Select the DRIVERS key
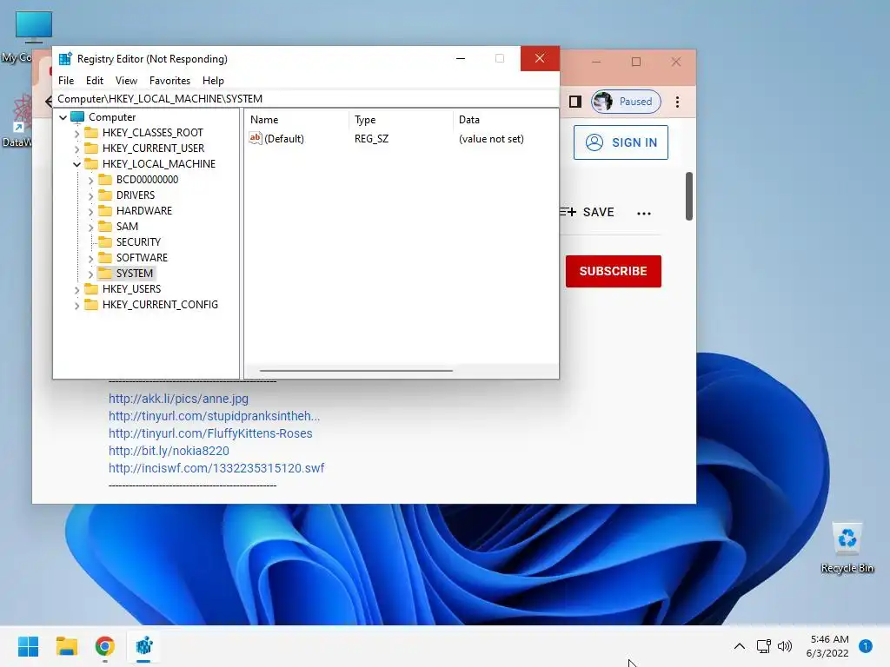Screen dimensions: 890x667 click(x=135, y=195)
